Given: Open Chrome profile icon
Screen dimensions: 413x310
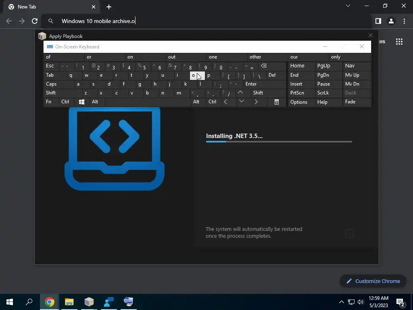Looking at the screenshot, I should [x=391, y=21].
